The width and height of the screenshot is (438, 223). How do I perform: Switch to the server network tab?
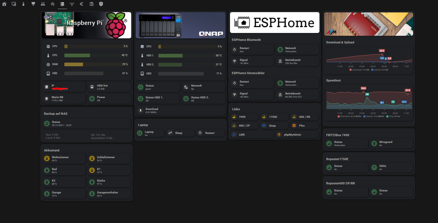pos(62,4)
